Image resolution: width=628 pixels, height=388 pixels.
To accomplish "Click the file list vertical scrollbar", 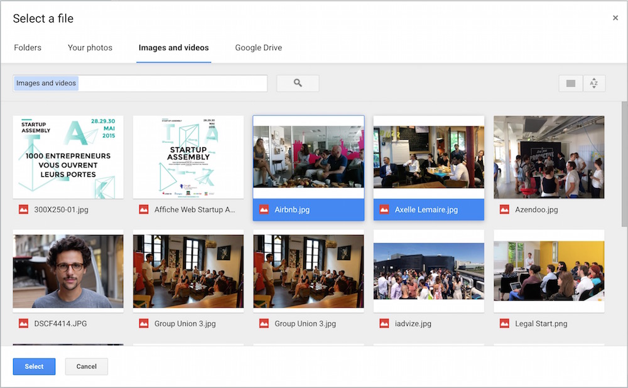I will tap(624, 164).
